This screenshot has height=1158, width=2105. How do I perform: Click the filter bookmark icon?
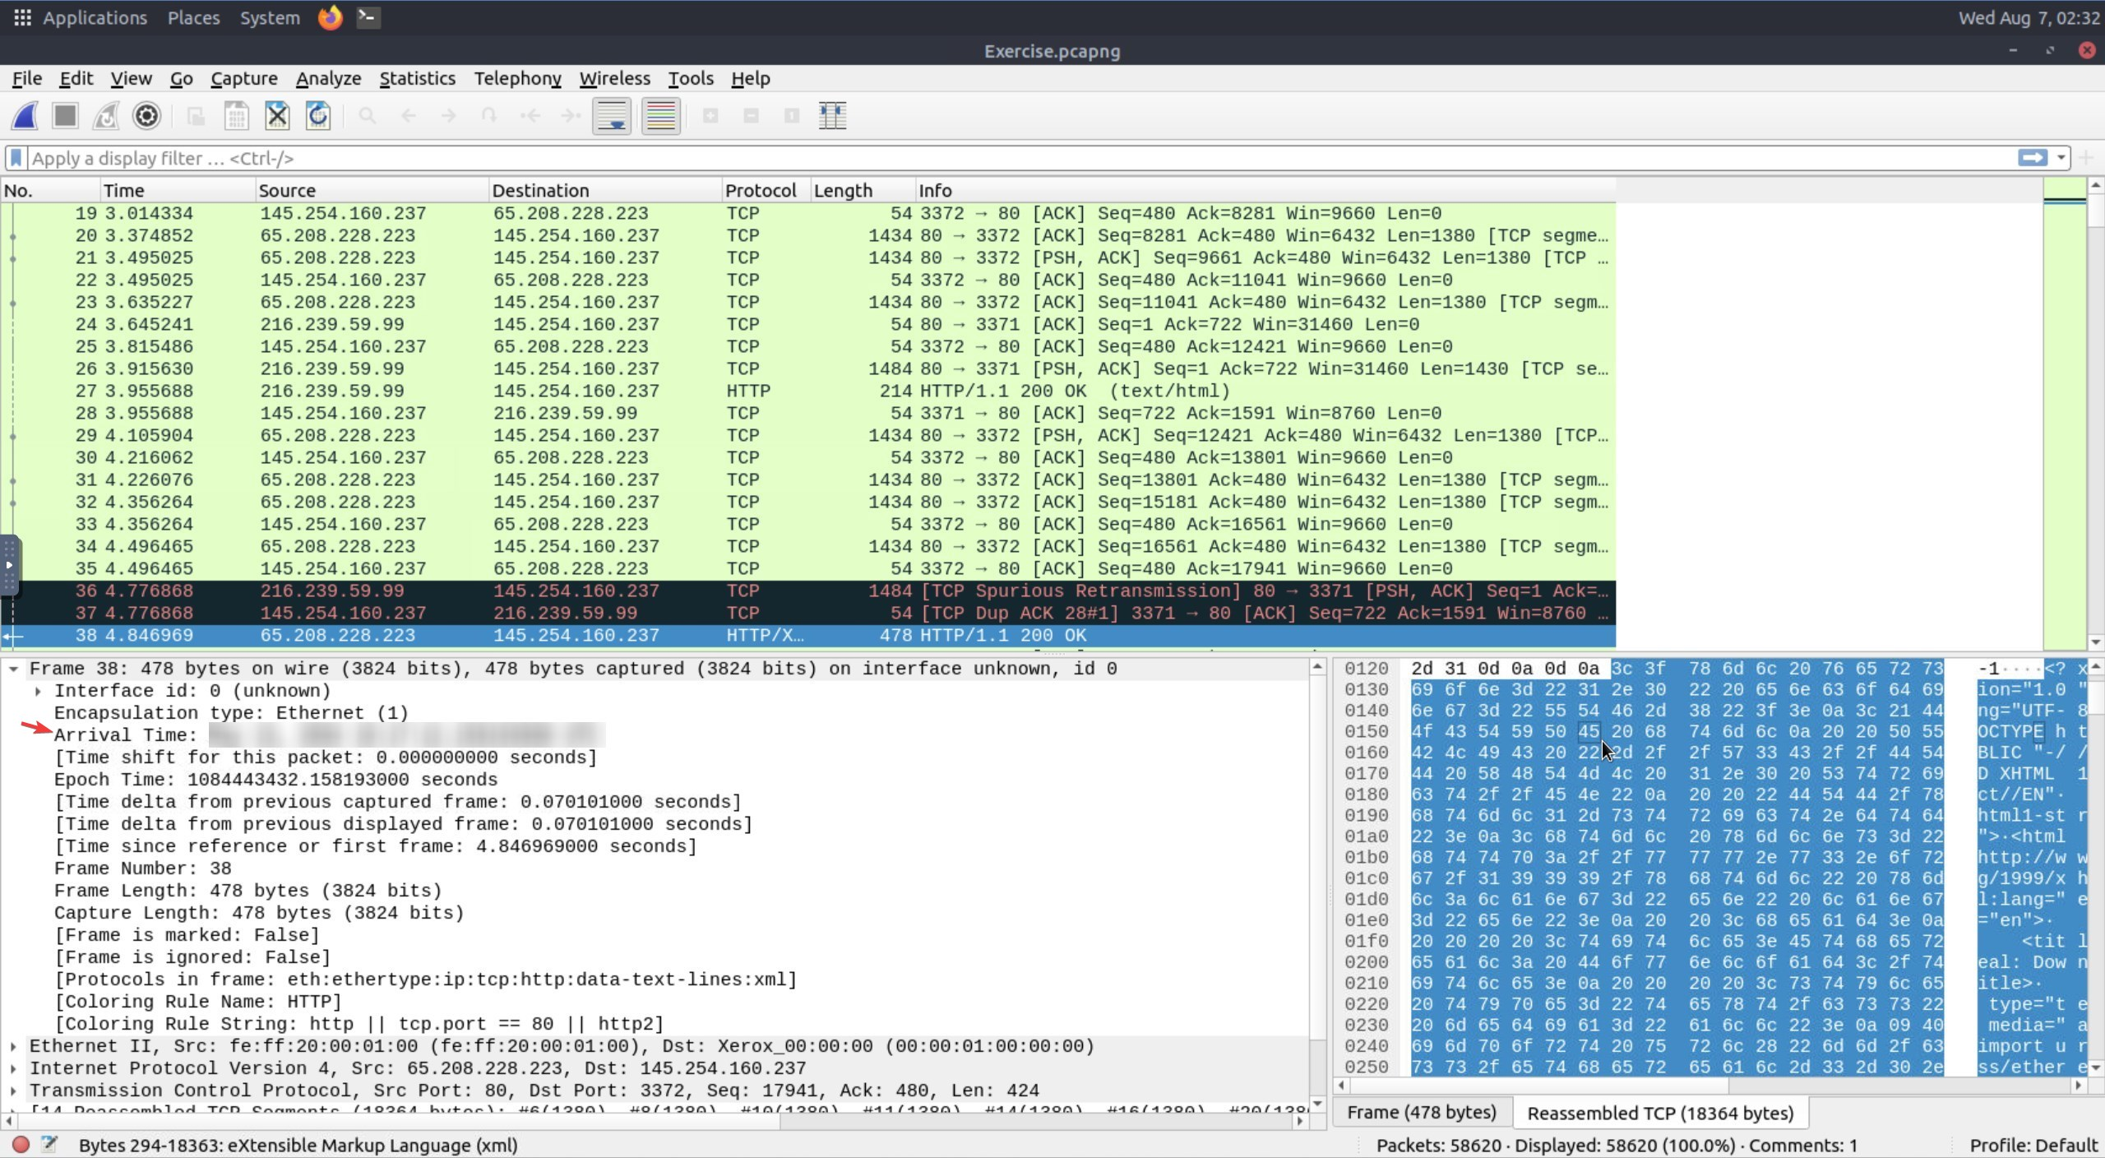16,158
